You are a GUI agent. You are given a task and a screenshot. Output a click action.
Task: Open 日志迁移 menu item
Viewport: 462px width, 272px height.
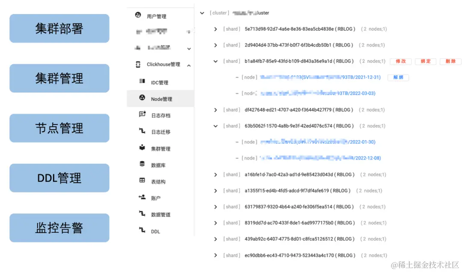click(160, 132)
